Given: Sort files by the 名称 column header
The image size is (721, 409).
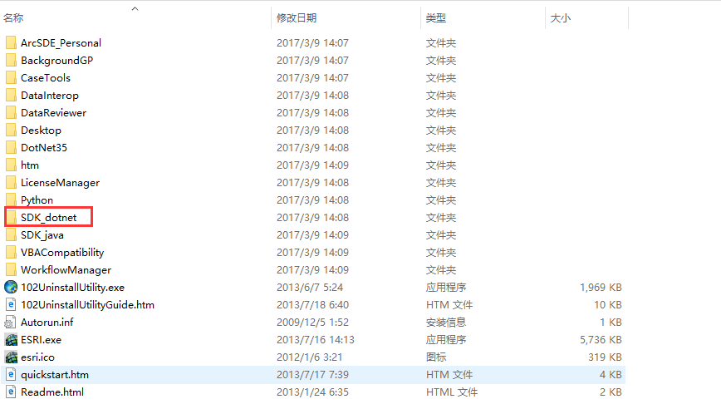Looking at the screenshot, I should pyautogui.click(x=13, y=18).
